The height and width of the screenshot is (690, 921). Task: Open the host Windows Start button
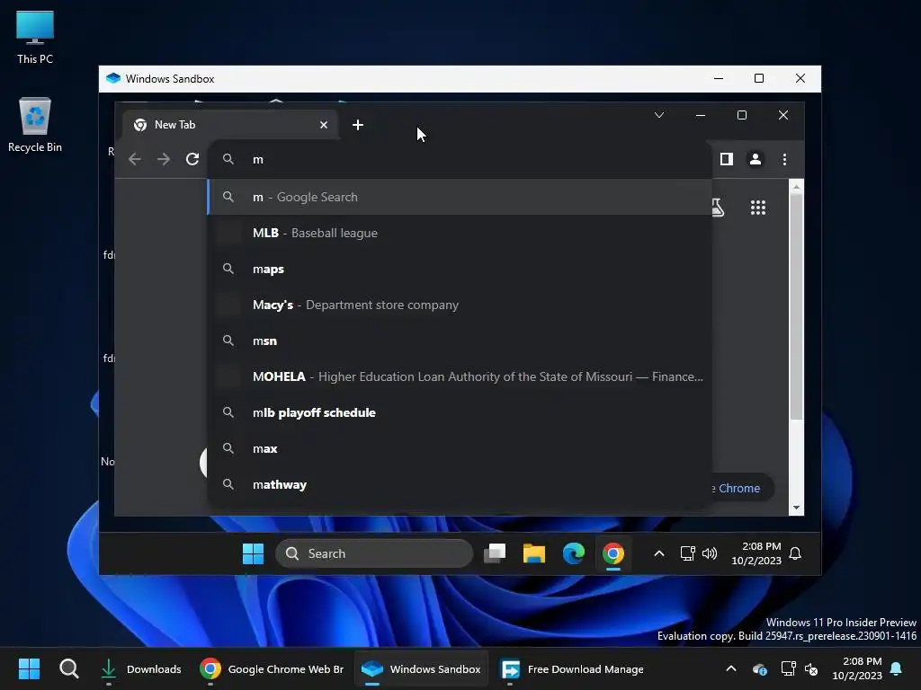29,668
